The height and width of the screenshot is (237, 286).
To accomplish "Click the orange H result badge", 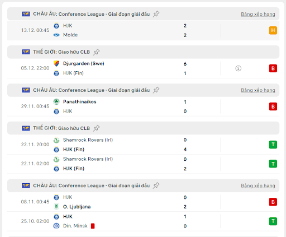I will [x=273, y=30].
